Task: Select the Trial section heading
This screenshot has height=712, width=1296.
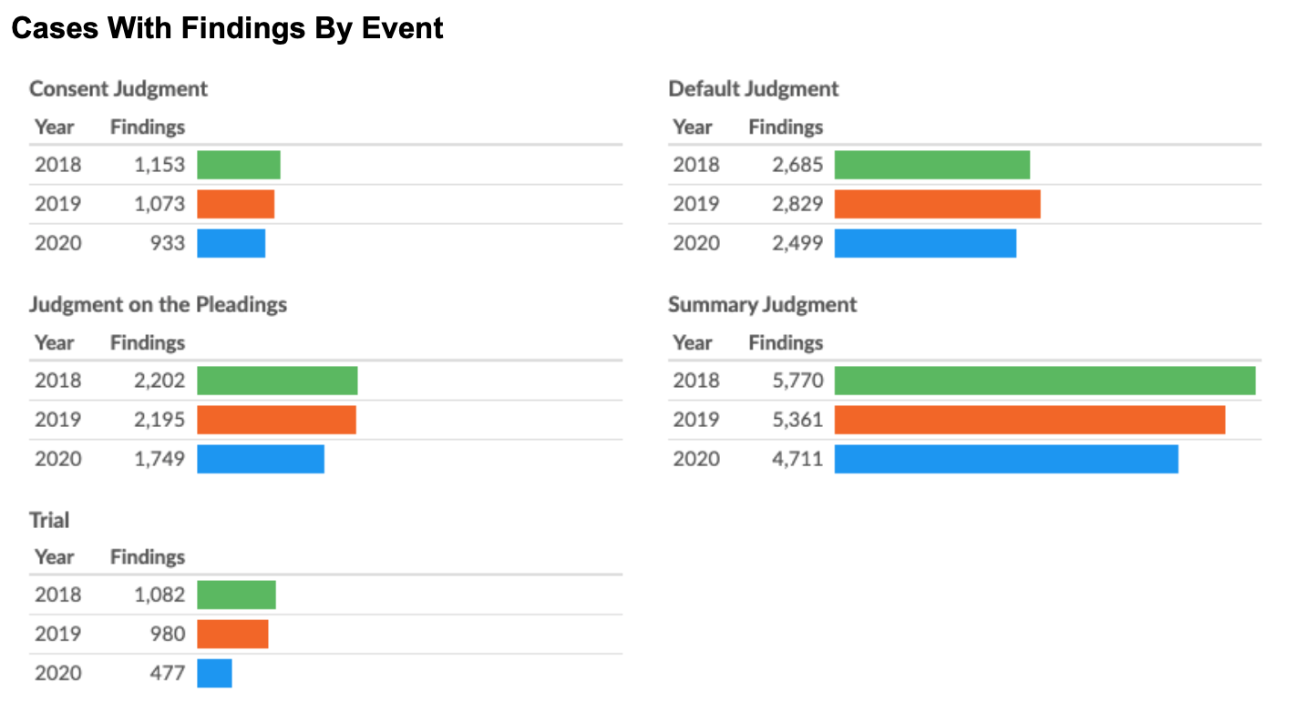Action: pos(49,520)
